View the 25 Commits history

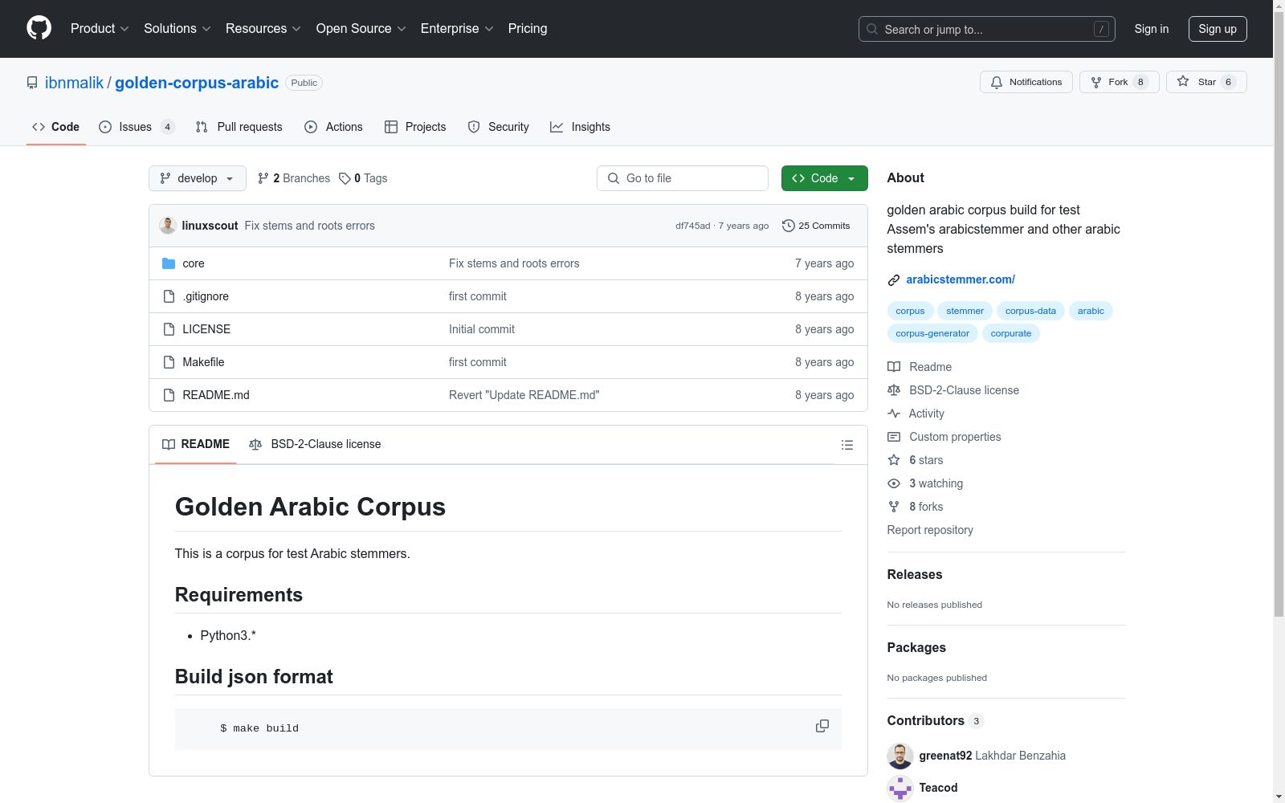pyautogui.click(x=816, y=226)
